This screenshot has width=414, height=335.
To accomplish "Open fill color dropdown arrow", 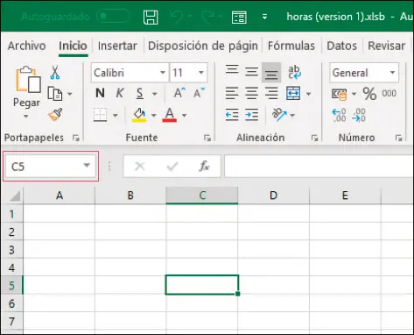I will tap(153, 116).
